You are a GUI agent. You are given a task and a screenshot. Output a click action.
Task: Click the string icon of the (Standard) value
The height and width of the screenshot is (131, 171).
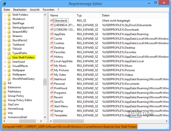coord(52,21)
